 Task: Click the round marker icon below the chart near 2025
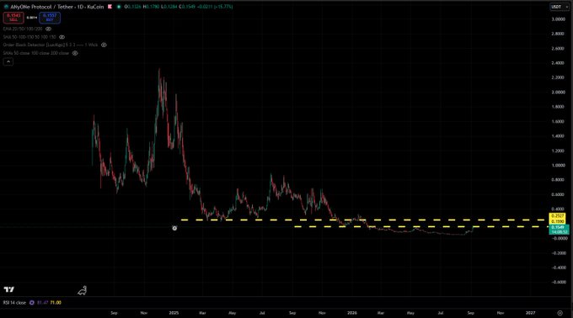click(x=174, y=228)
